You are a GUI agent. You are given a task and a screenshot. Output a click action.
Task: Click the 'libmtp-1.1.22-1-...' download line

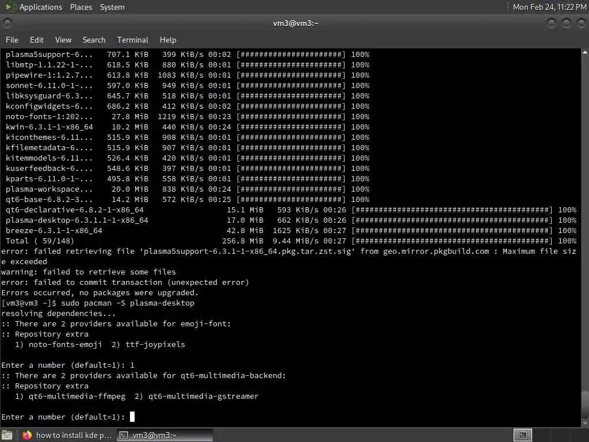(x=188, y=64)
